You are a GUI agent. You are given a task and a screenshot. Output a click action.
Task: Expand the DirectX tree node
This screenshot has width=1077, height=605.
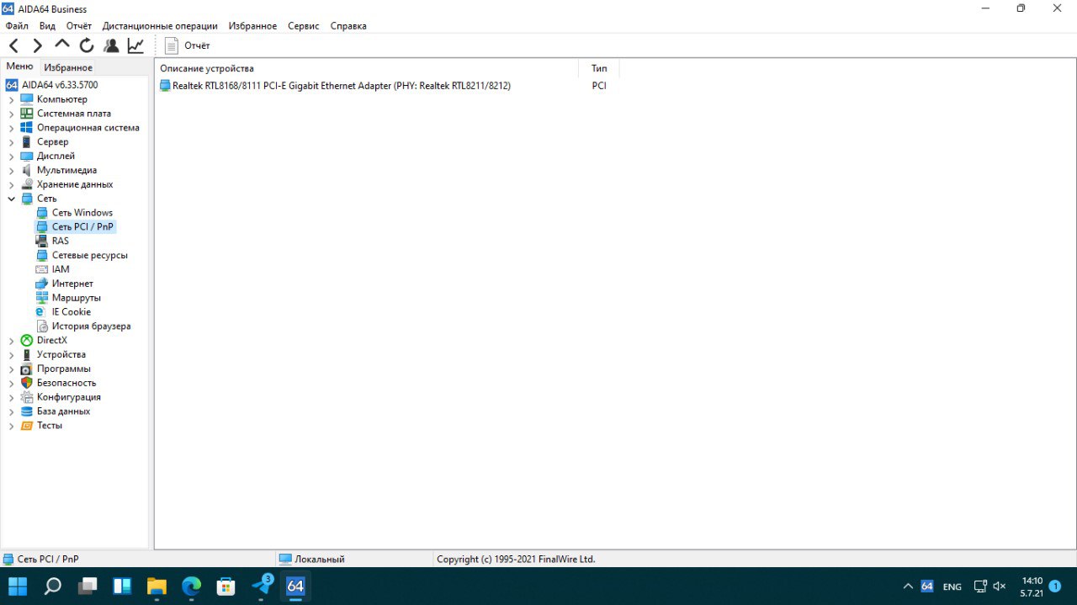pyautogui.click(x=11, y=341)
